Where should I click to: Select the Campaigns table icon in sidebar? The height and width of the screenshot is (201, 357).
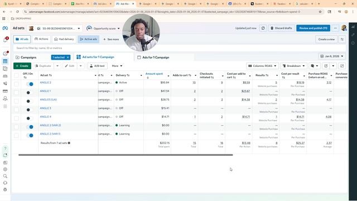5,61
